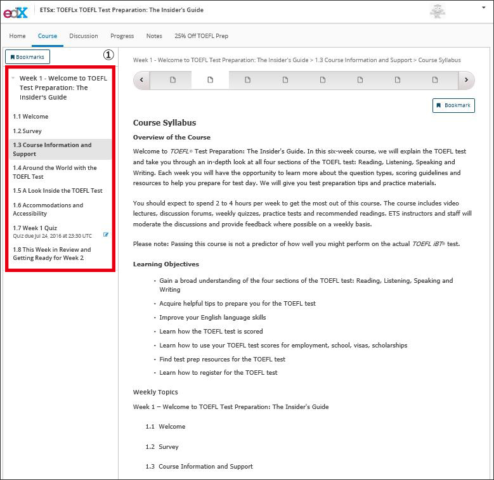This screenshot has width=494, height=480.
Task: Select the Course tab
Action: pos(48,36)
